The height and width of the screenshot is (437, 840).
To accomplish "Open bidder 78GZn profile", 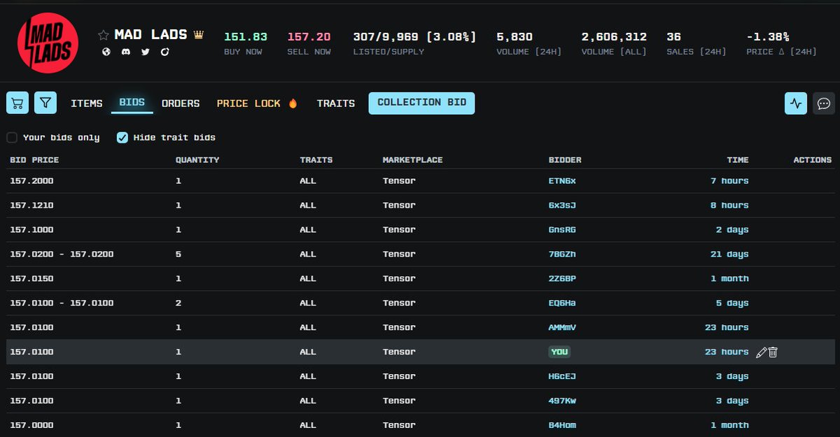I will 562,255.
